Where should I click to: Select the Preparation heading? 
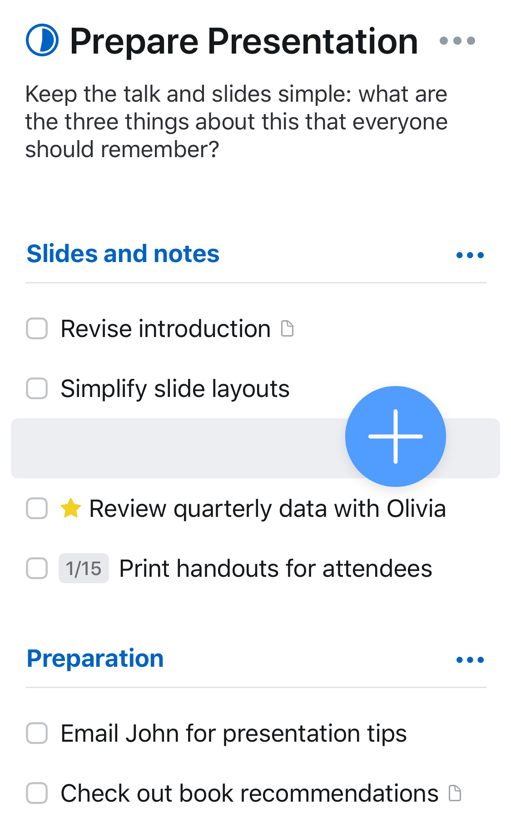(x=95, y=658)
